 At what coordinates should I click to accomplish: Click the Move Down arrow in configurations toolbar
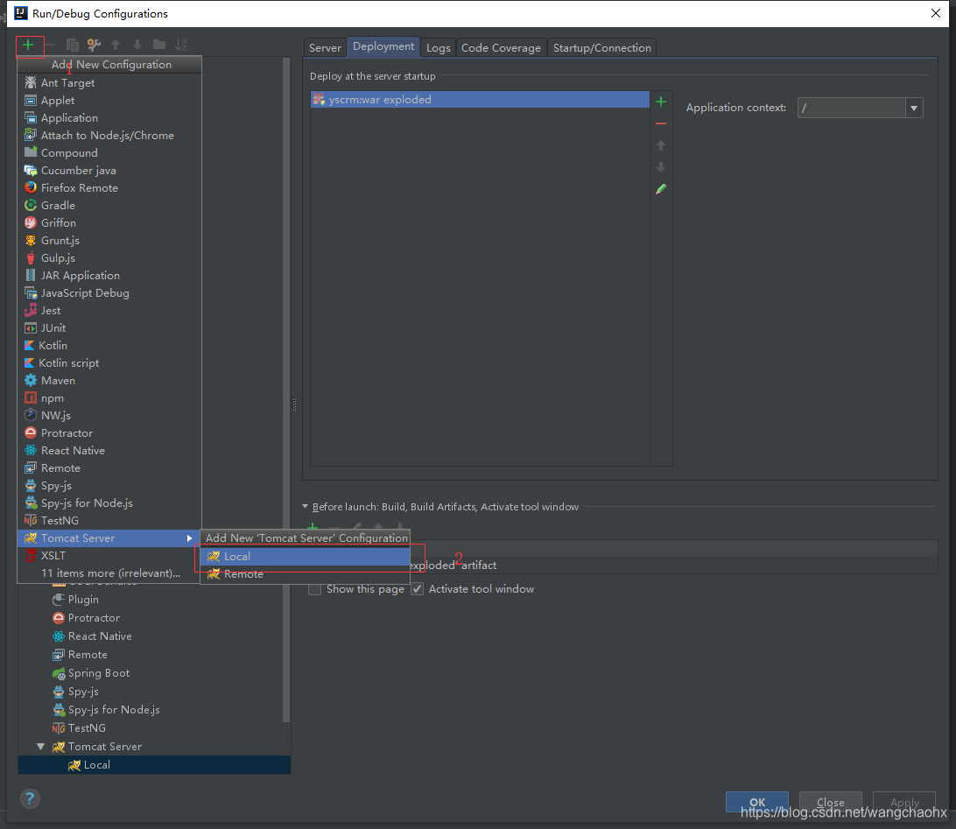point(137,45)
